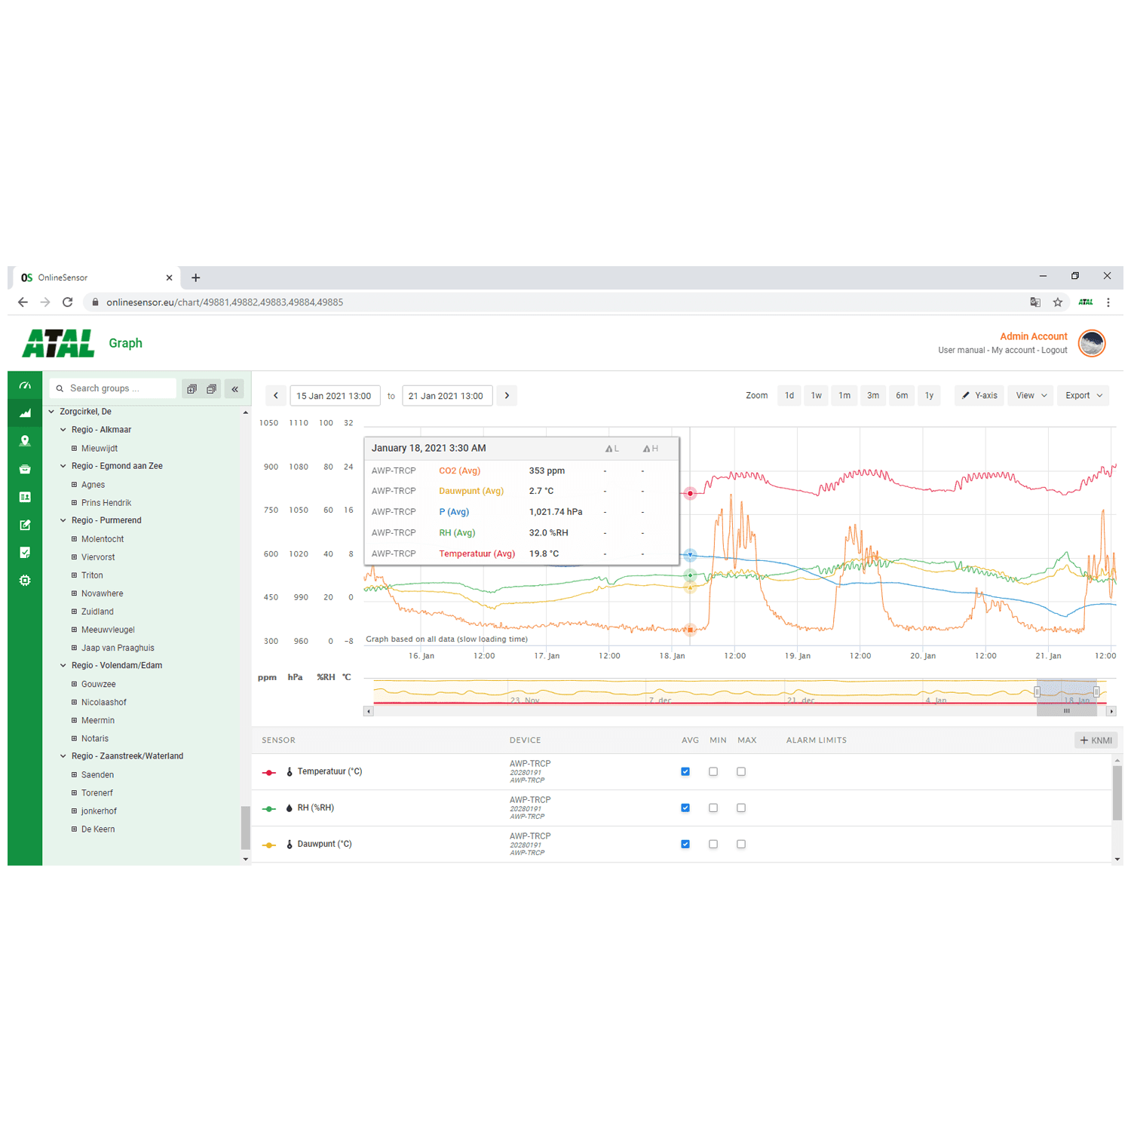This screenshot has height=1131, width=1131.
Task: Open the dashboard gauge icon in sidebar
Action: point(25,385)
